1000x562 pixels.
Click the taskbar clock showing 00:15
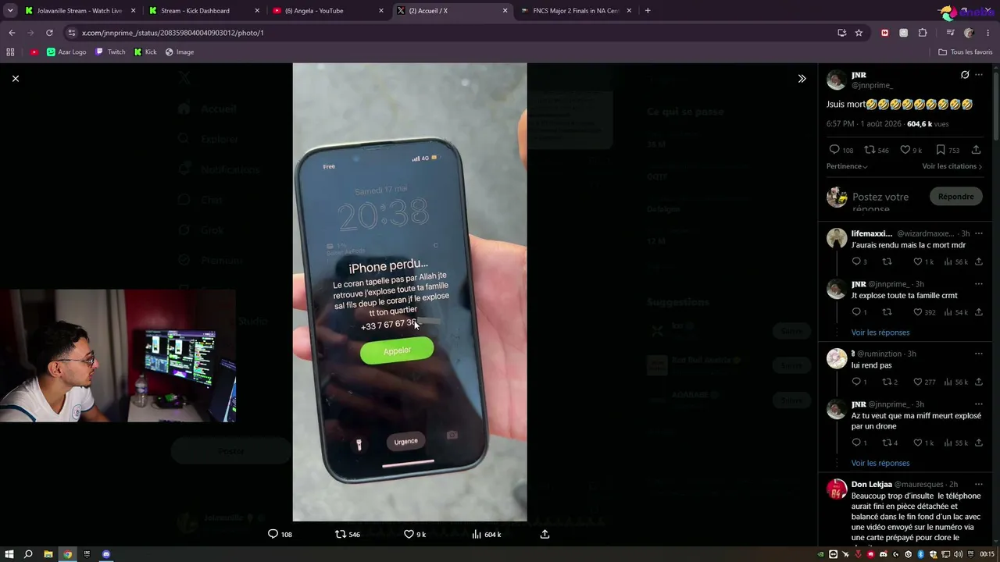987,554
